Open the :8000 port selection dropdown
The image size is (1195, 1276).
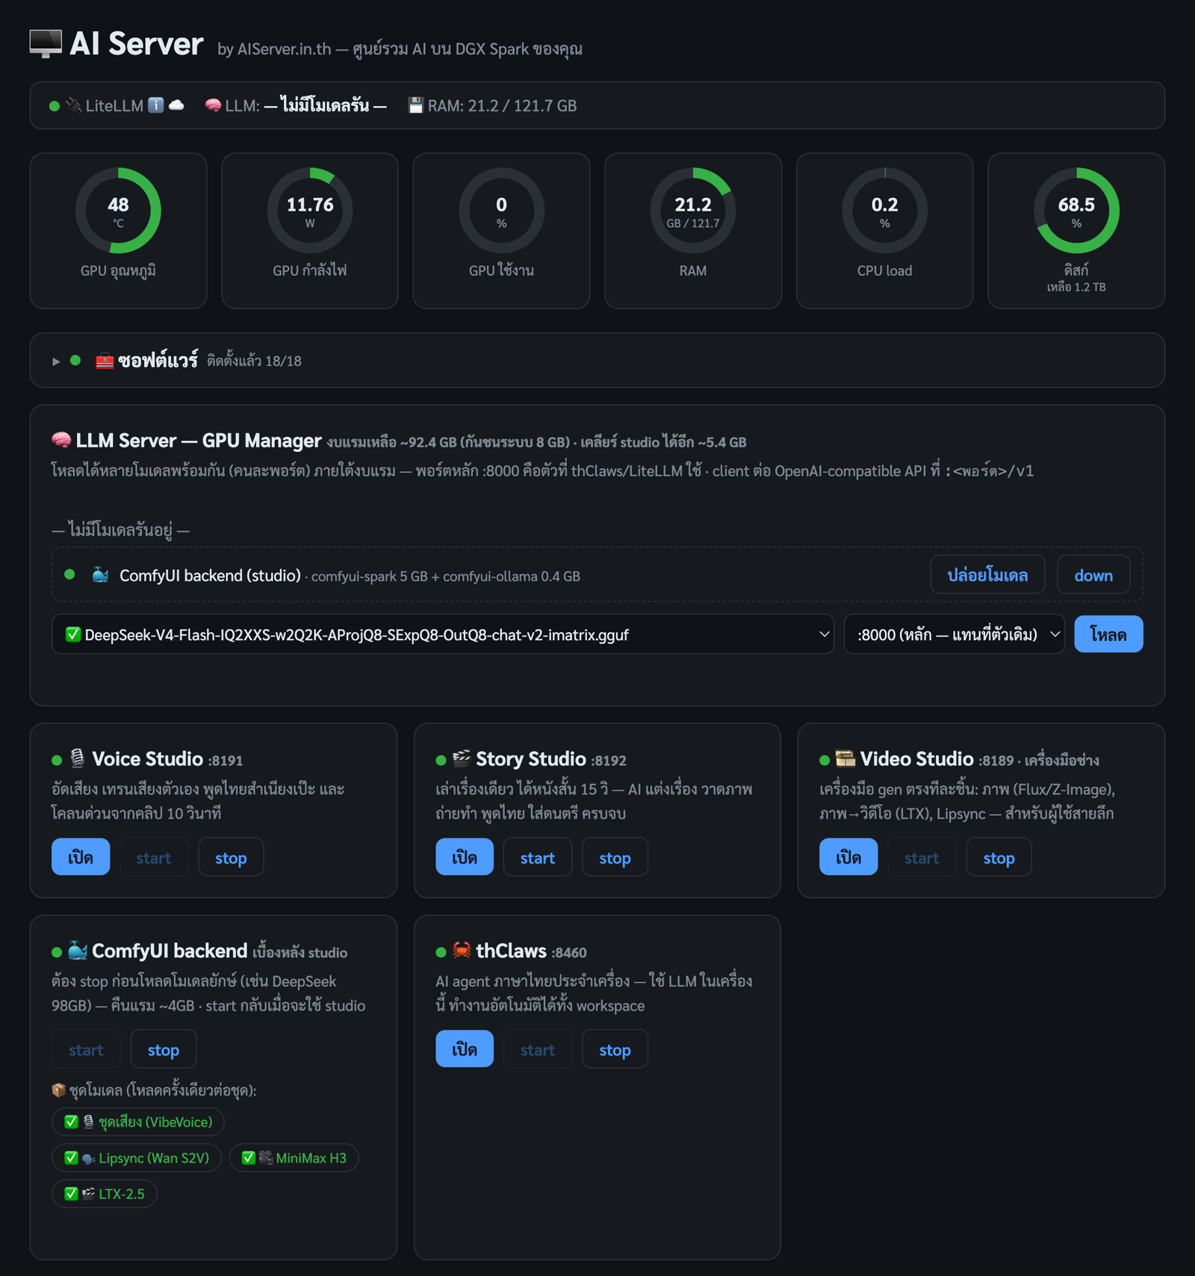[954, 634]
